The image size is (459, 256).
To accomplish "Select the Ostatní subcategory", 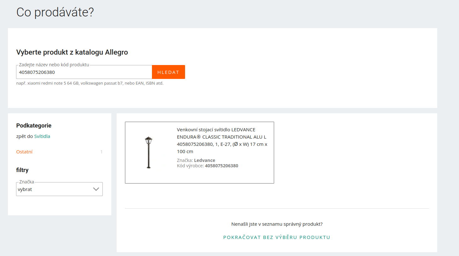I will click(24, 152).
